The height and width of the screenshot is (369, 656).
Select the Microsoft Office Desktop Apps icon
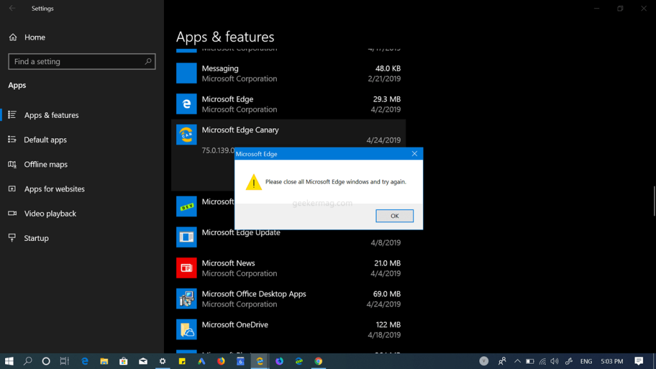(x=186, y=299)
